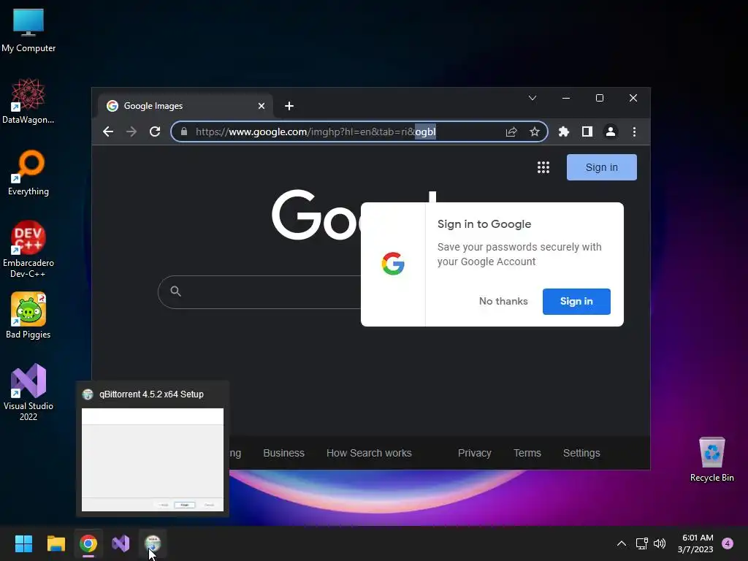Open the clock showing 6:01 AM
748x561 pixels.
coord(695,543)
